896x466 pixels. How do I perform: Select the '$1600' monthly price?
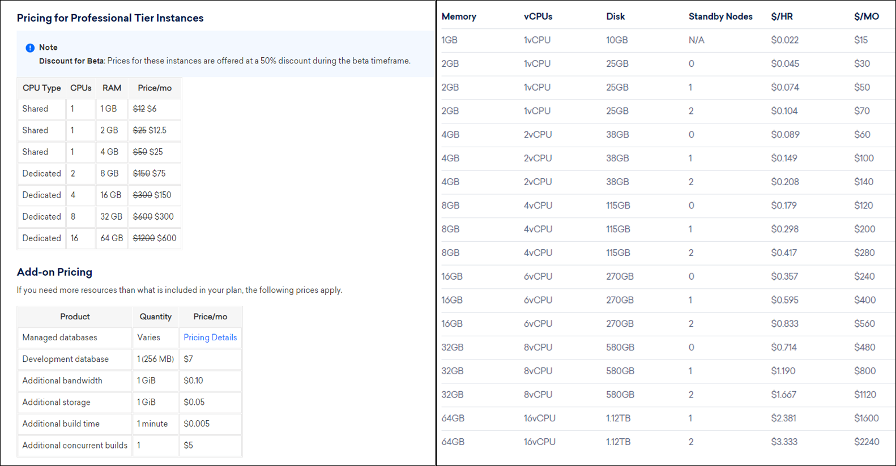[867, 418]
